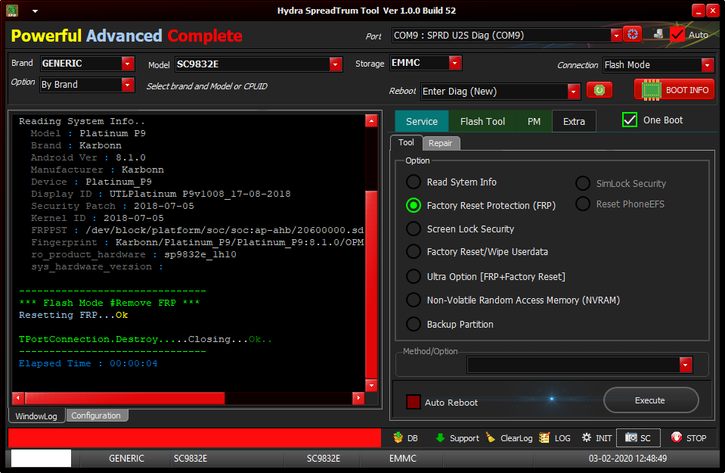Take a screenshot with SC camera
725x473 pixels.
pyautogui.click(x=638, y=438)
